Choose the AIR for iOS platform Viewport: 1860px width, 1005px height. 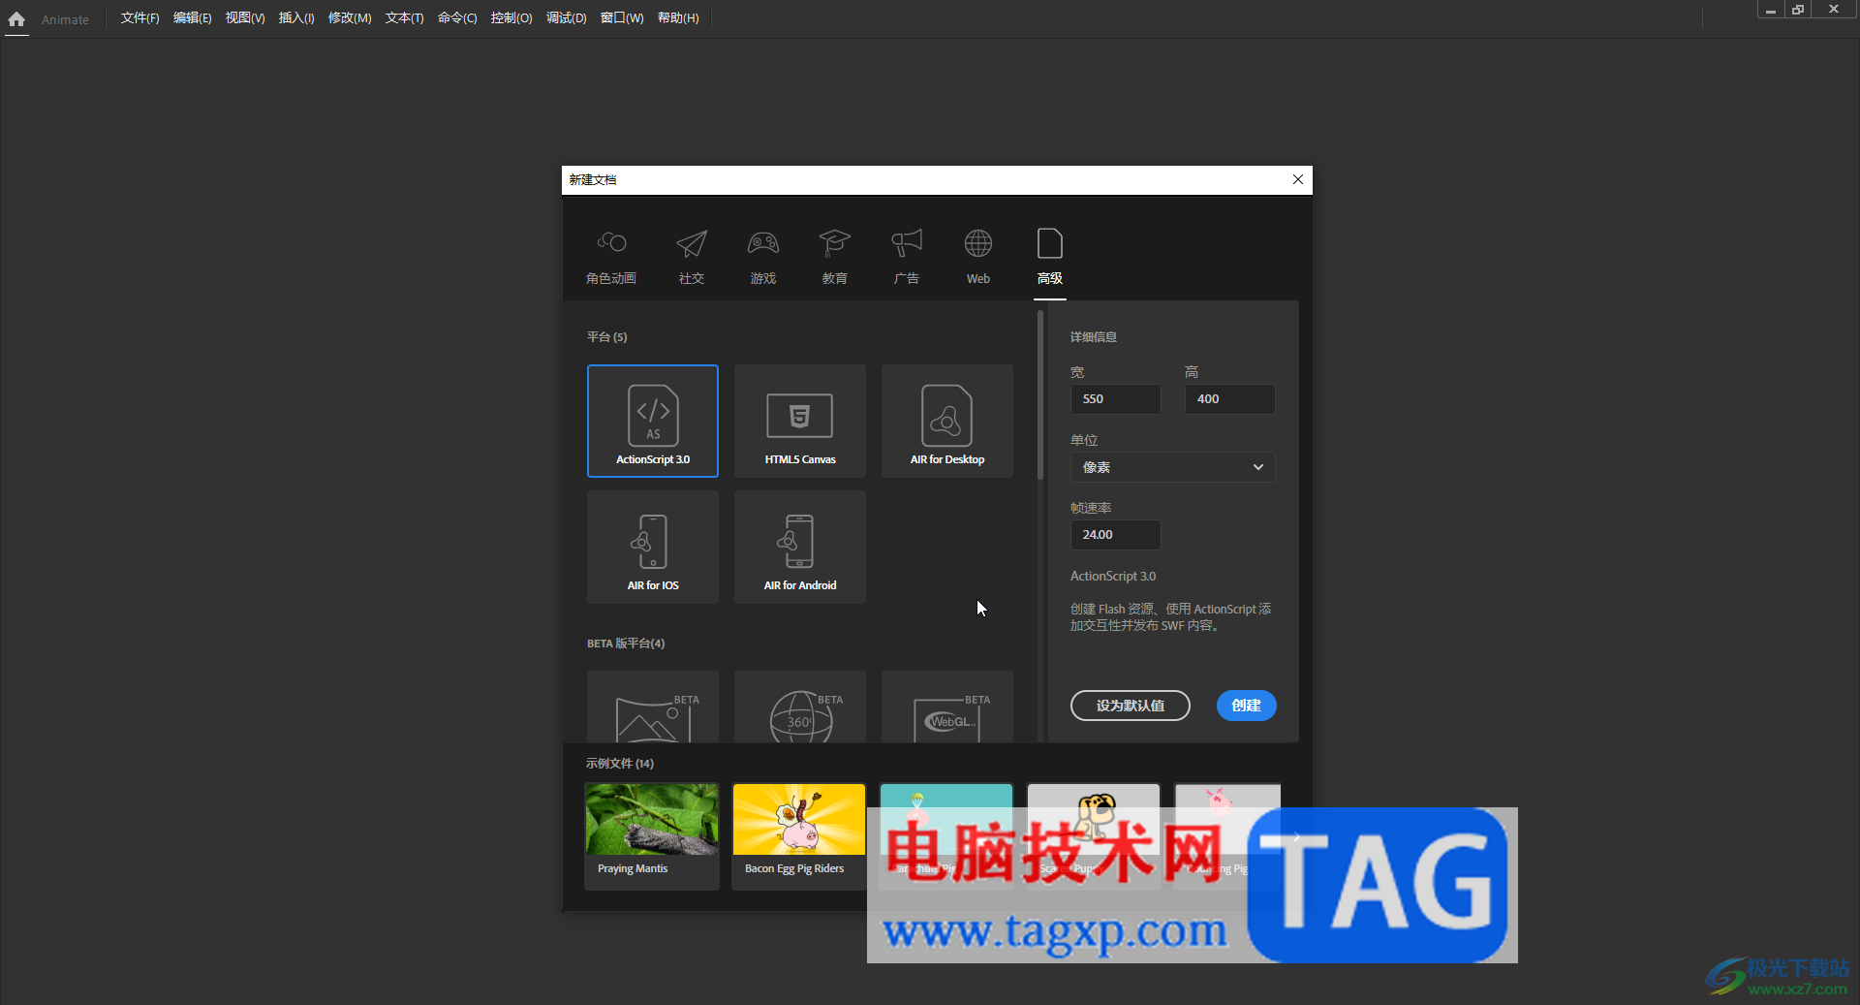[653, 547]
